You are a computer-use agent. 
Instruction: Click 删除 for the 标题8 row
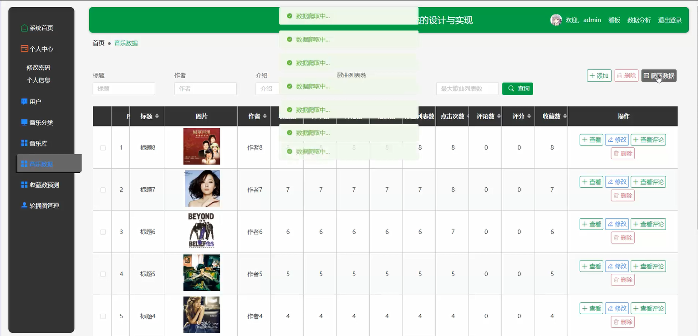point(623,154)
